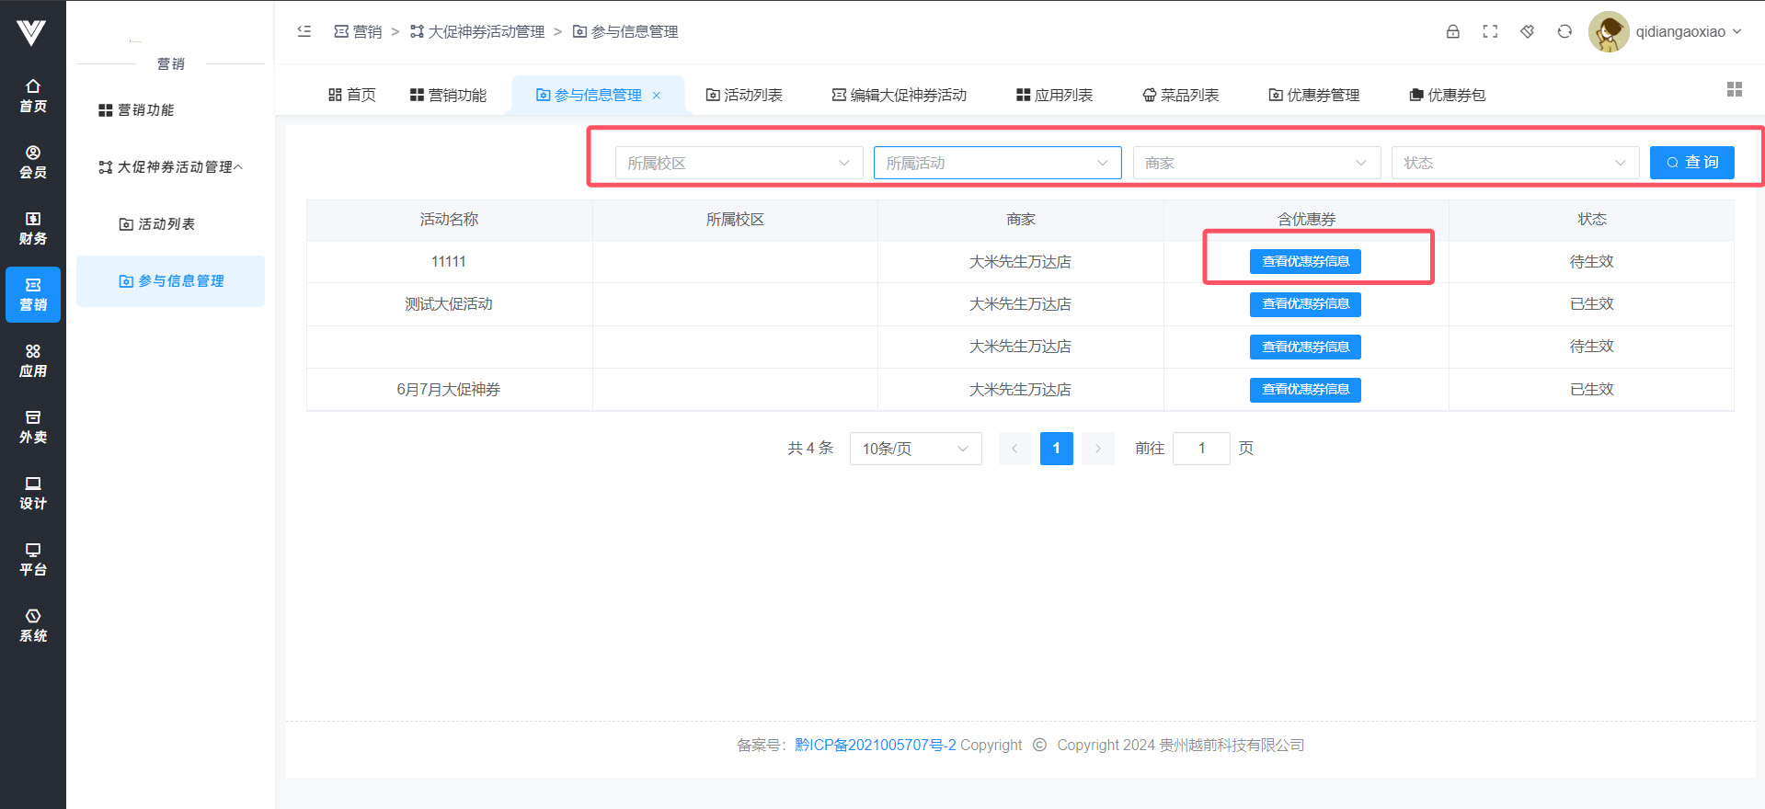Switch to the 优惠券管理 tab

pyautogui.click(x=1313, y=96)
